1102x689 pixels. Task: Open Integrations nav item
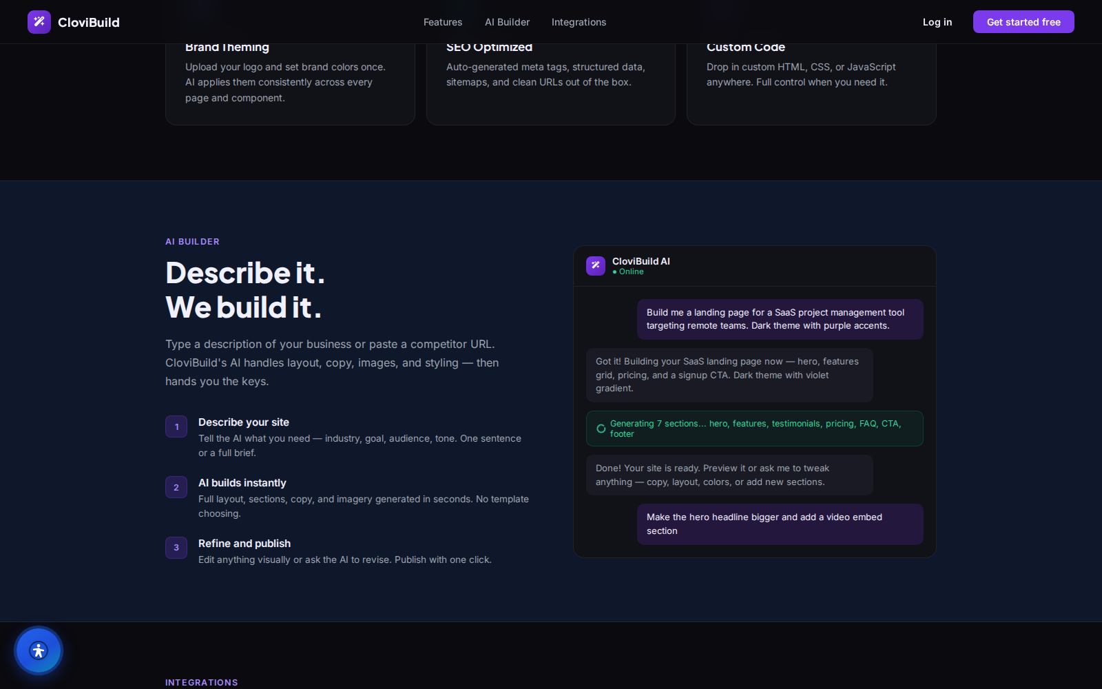pyautogui.click(x=579, y=22)
